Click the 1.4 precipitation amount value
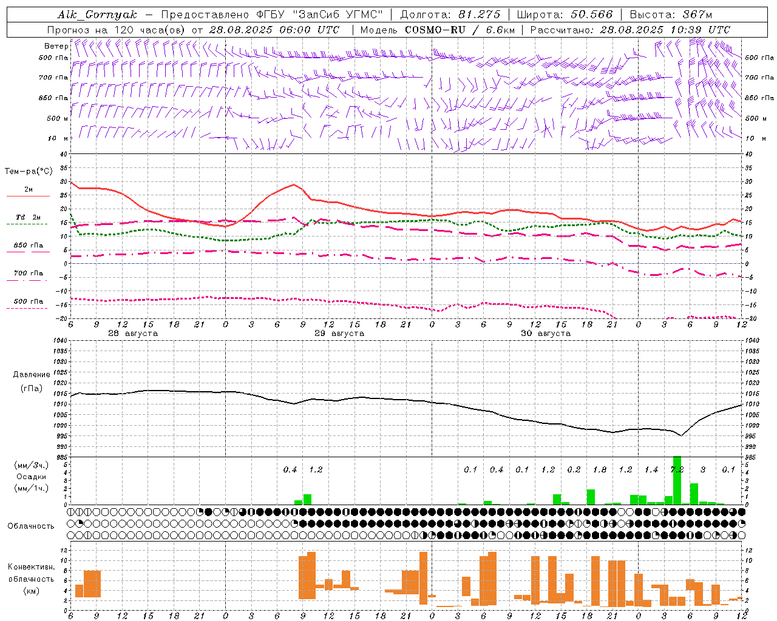Screen dimensions: 777x621 coord(651,470)
